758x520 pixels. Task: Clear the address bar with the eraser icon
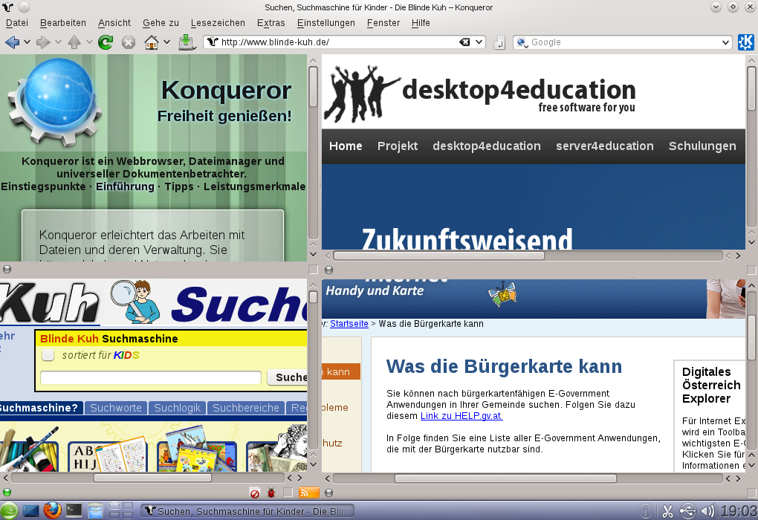point(464,42)
